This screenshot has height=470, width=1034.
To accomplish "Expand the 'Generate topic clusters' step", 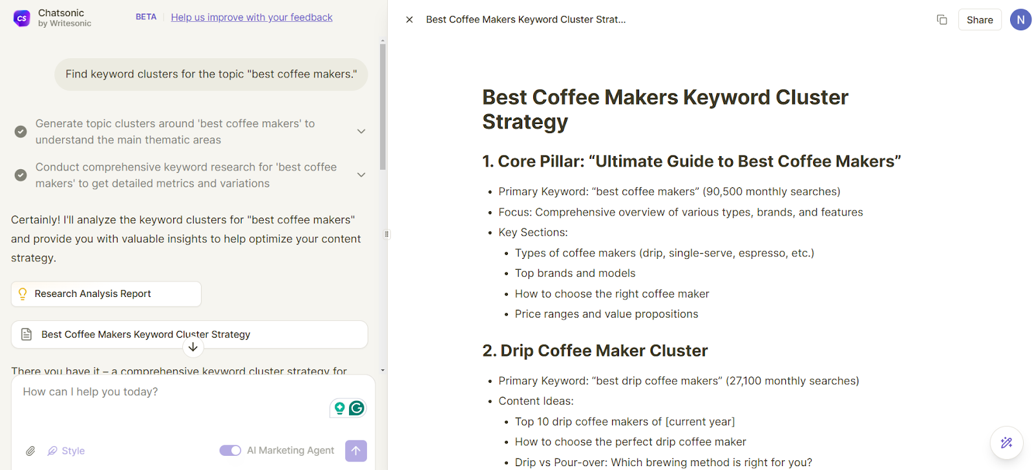I will coord(361,132).
